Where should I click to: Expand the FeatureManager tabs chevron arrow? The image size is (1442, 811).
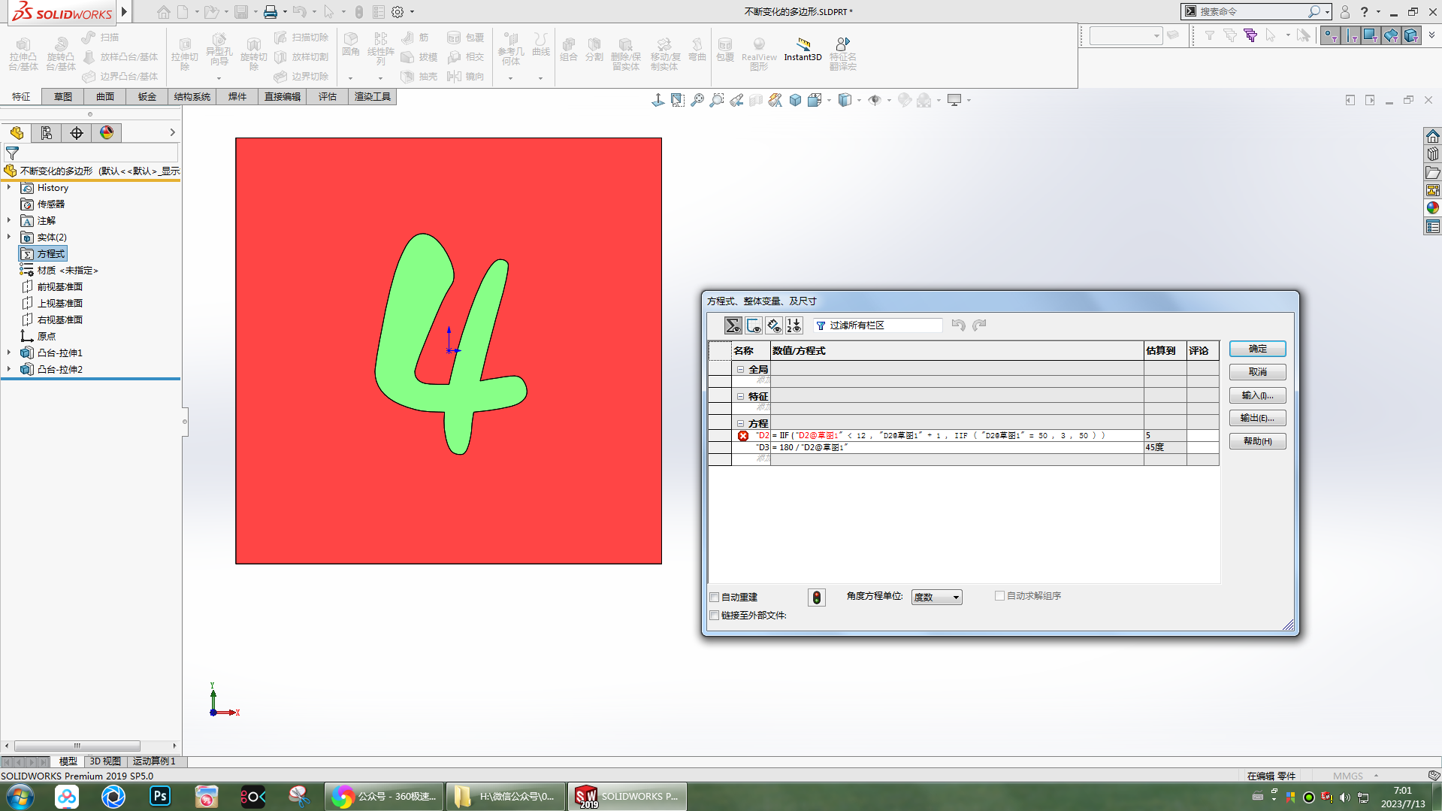[173, 133]
